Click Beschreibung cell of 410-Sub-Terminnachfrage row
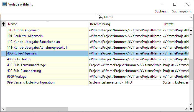 pyautogui.click(x=125, y=65)
